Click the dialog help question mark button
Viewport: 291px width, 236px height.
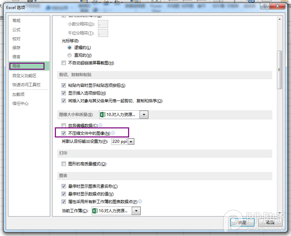point(265,6)
